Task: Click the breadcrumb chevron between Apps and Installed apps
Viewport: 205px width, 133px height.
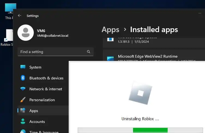Action: tap(125, 29)
